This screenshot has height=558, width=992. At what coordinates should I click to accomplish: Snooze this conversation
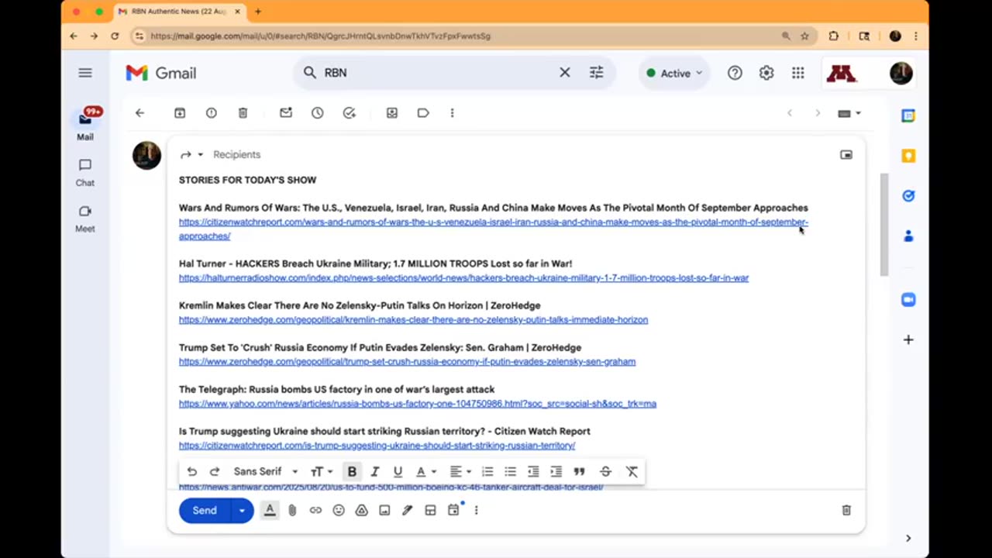318,113
